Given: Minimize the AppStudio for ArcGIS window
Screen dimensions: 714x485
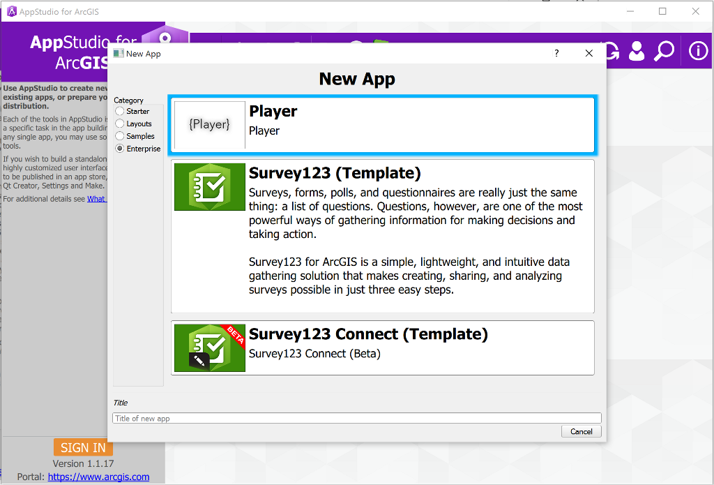Looking at the screenshot, I should pos(630,11).
